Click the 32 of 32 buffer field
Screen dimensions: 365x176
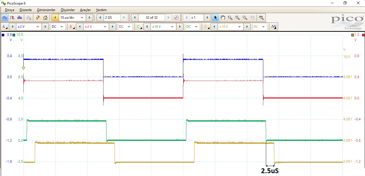152,18
